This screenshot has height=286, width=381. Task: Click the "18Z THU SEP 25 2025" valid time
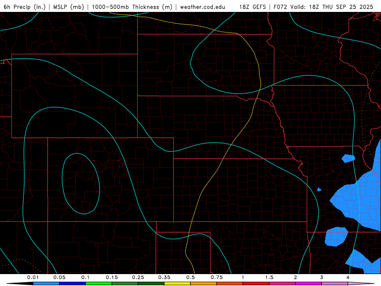pos(341,7)
